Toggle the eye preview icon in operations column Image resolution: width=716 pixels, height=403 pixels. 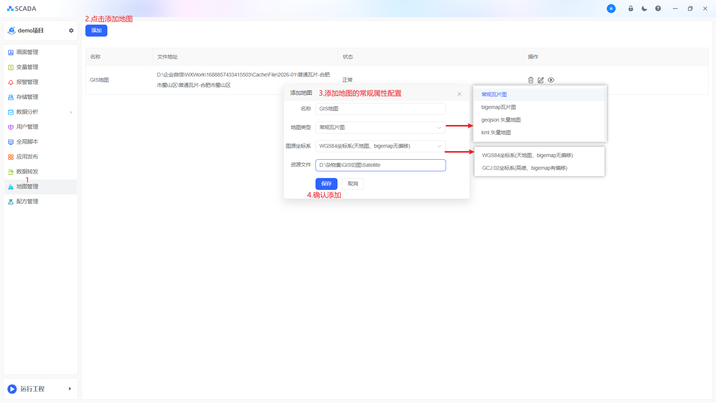[551, 80]
